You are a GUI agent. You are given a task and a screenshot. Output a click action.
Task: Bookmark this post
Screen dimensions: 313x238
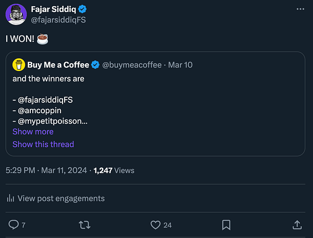tap(226, 224)
